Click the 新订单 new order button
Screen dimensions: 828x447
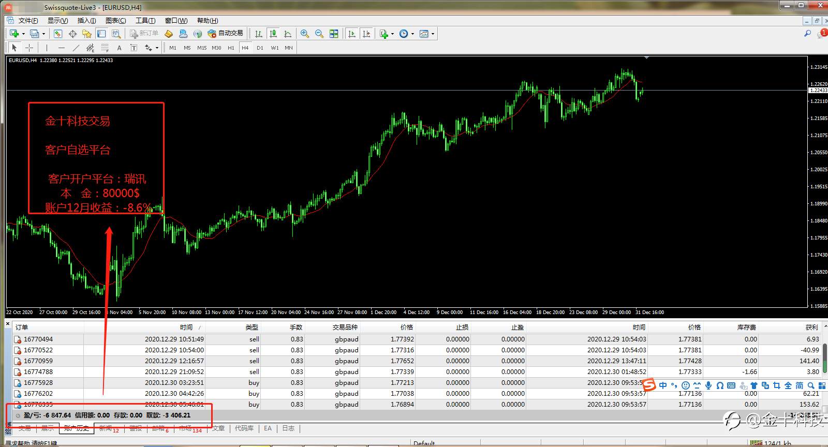coord(144,34)
